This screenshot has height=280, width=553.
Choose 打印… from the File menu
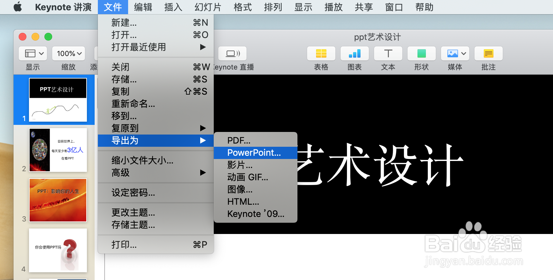click(156, 245)
